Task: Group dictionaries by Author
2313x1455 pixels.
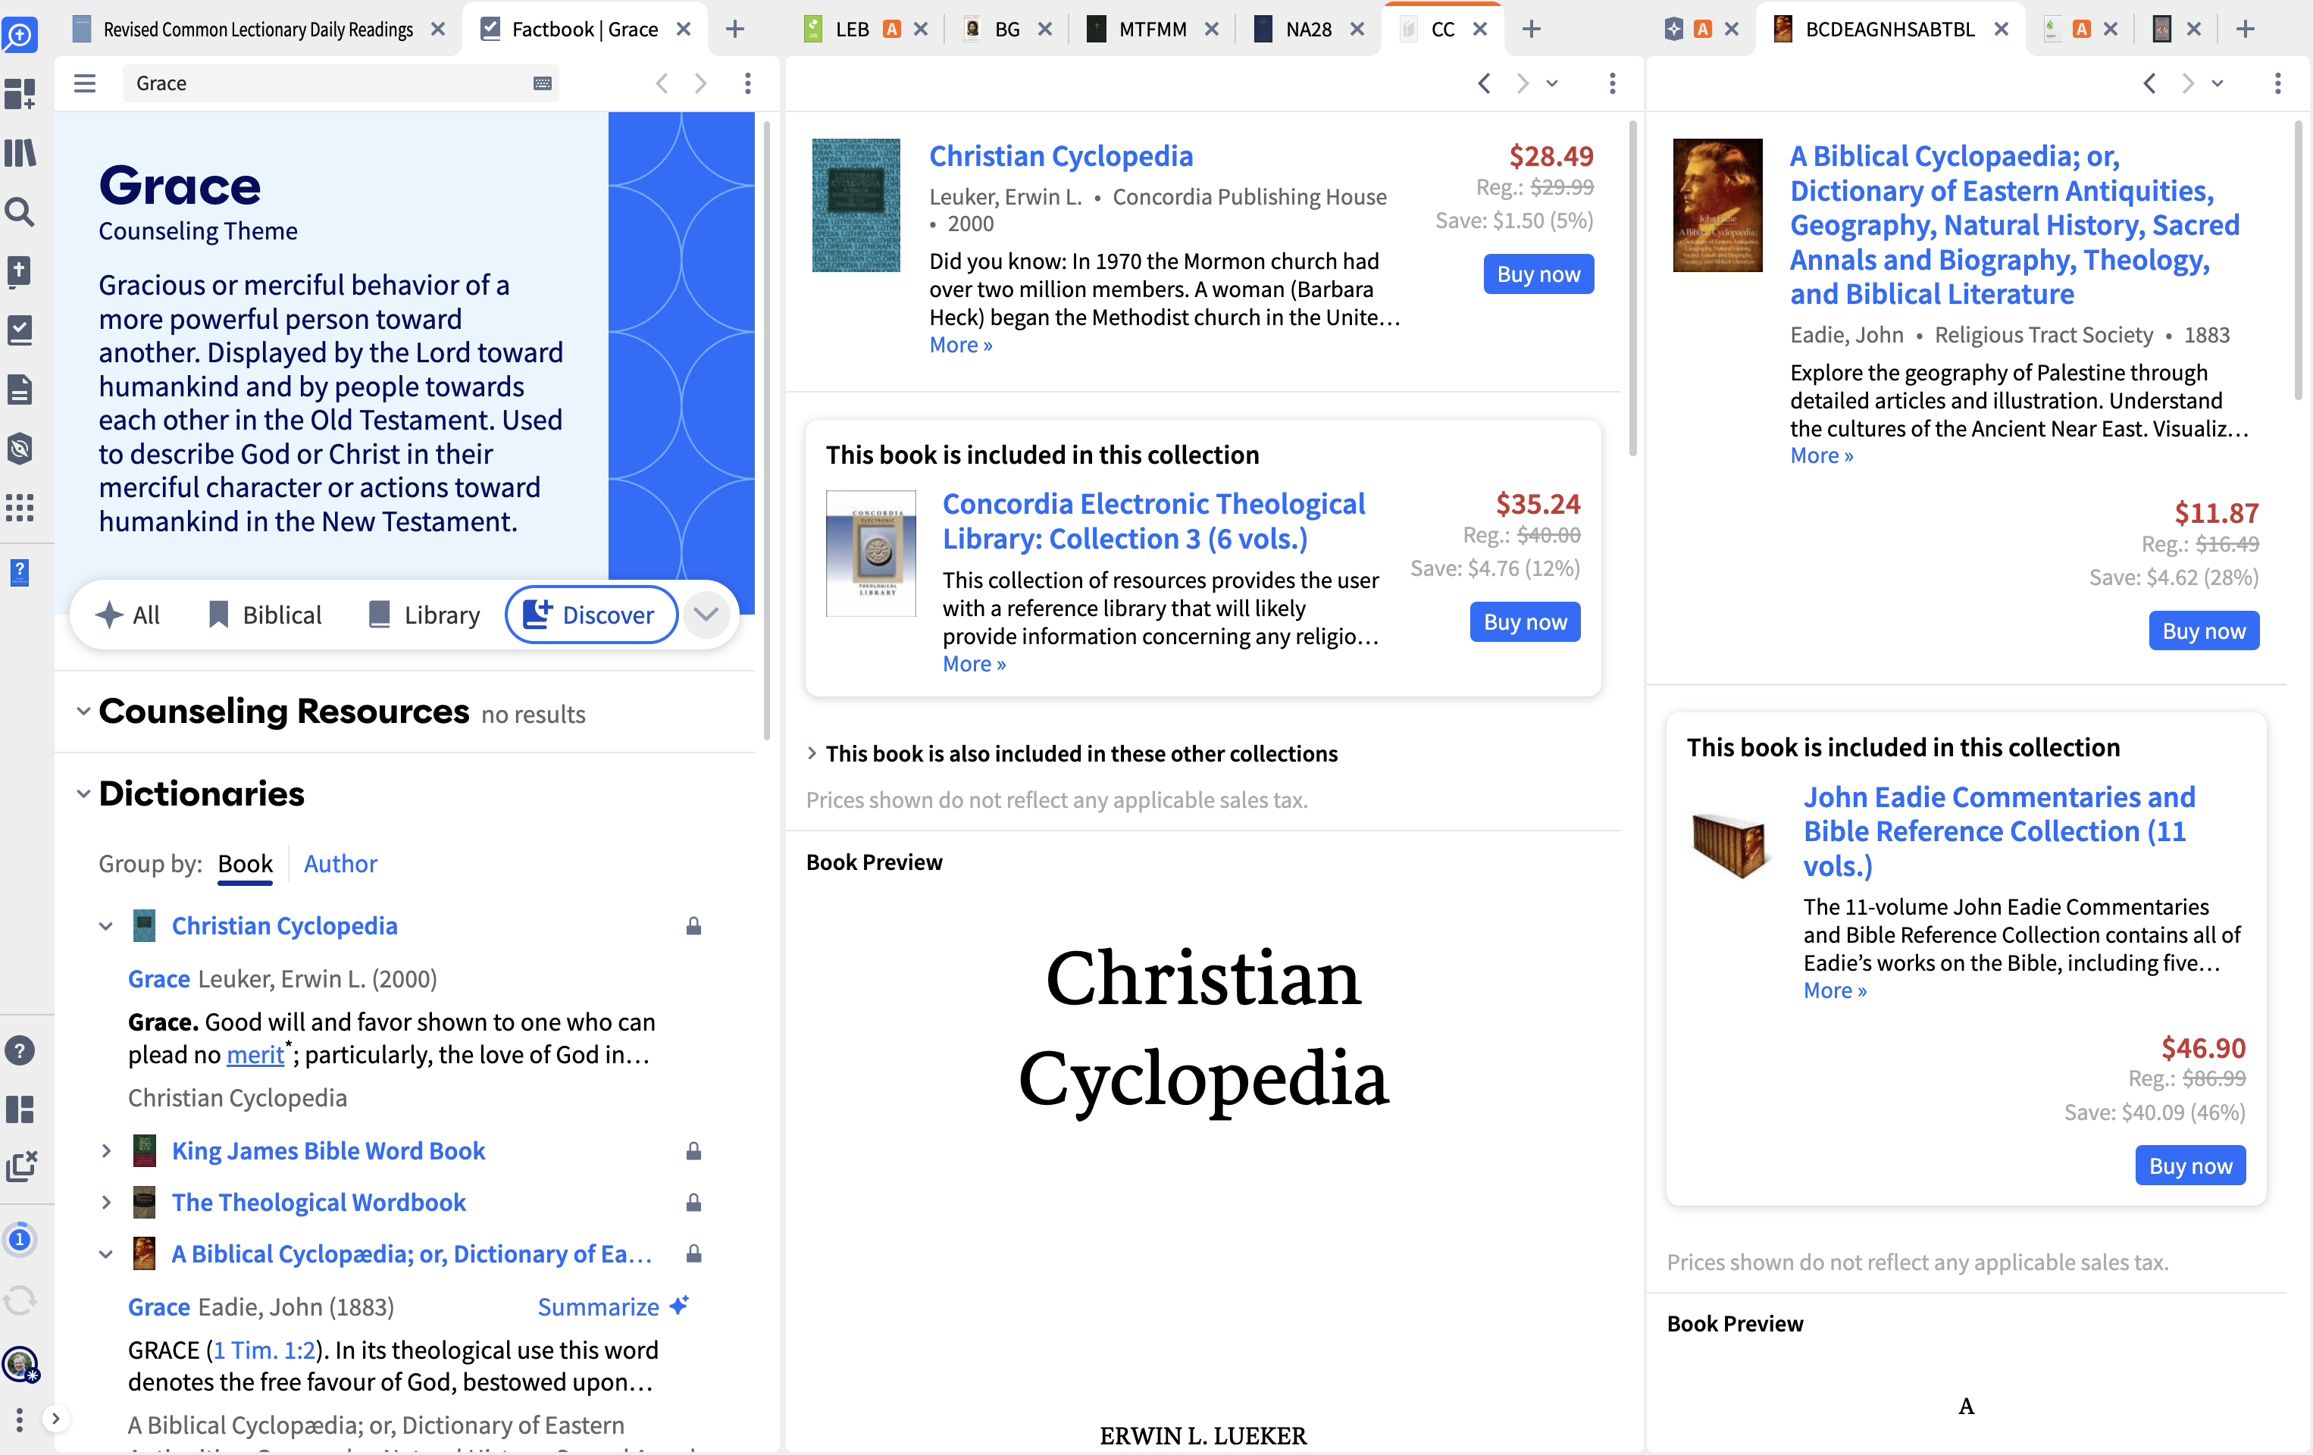Action: (x=340, y=863)
